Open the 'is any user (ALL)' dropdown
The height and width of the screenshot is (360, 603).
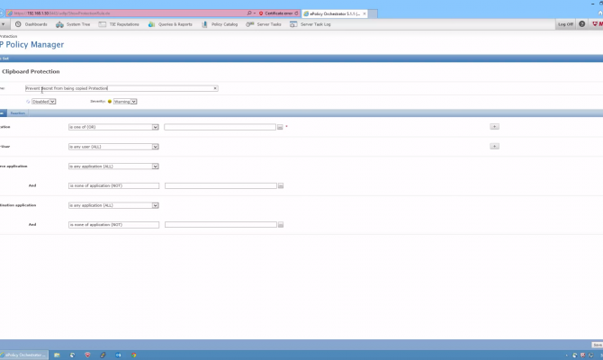[x=113, y=147]
